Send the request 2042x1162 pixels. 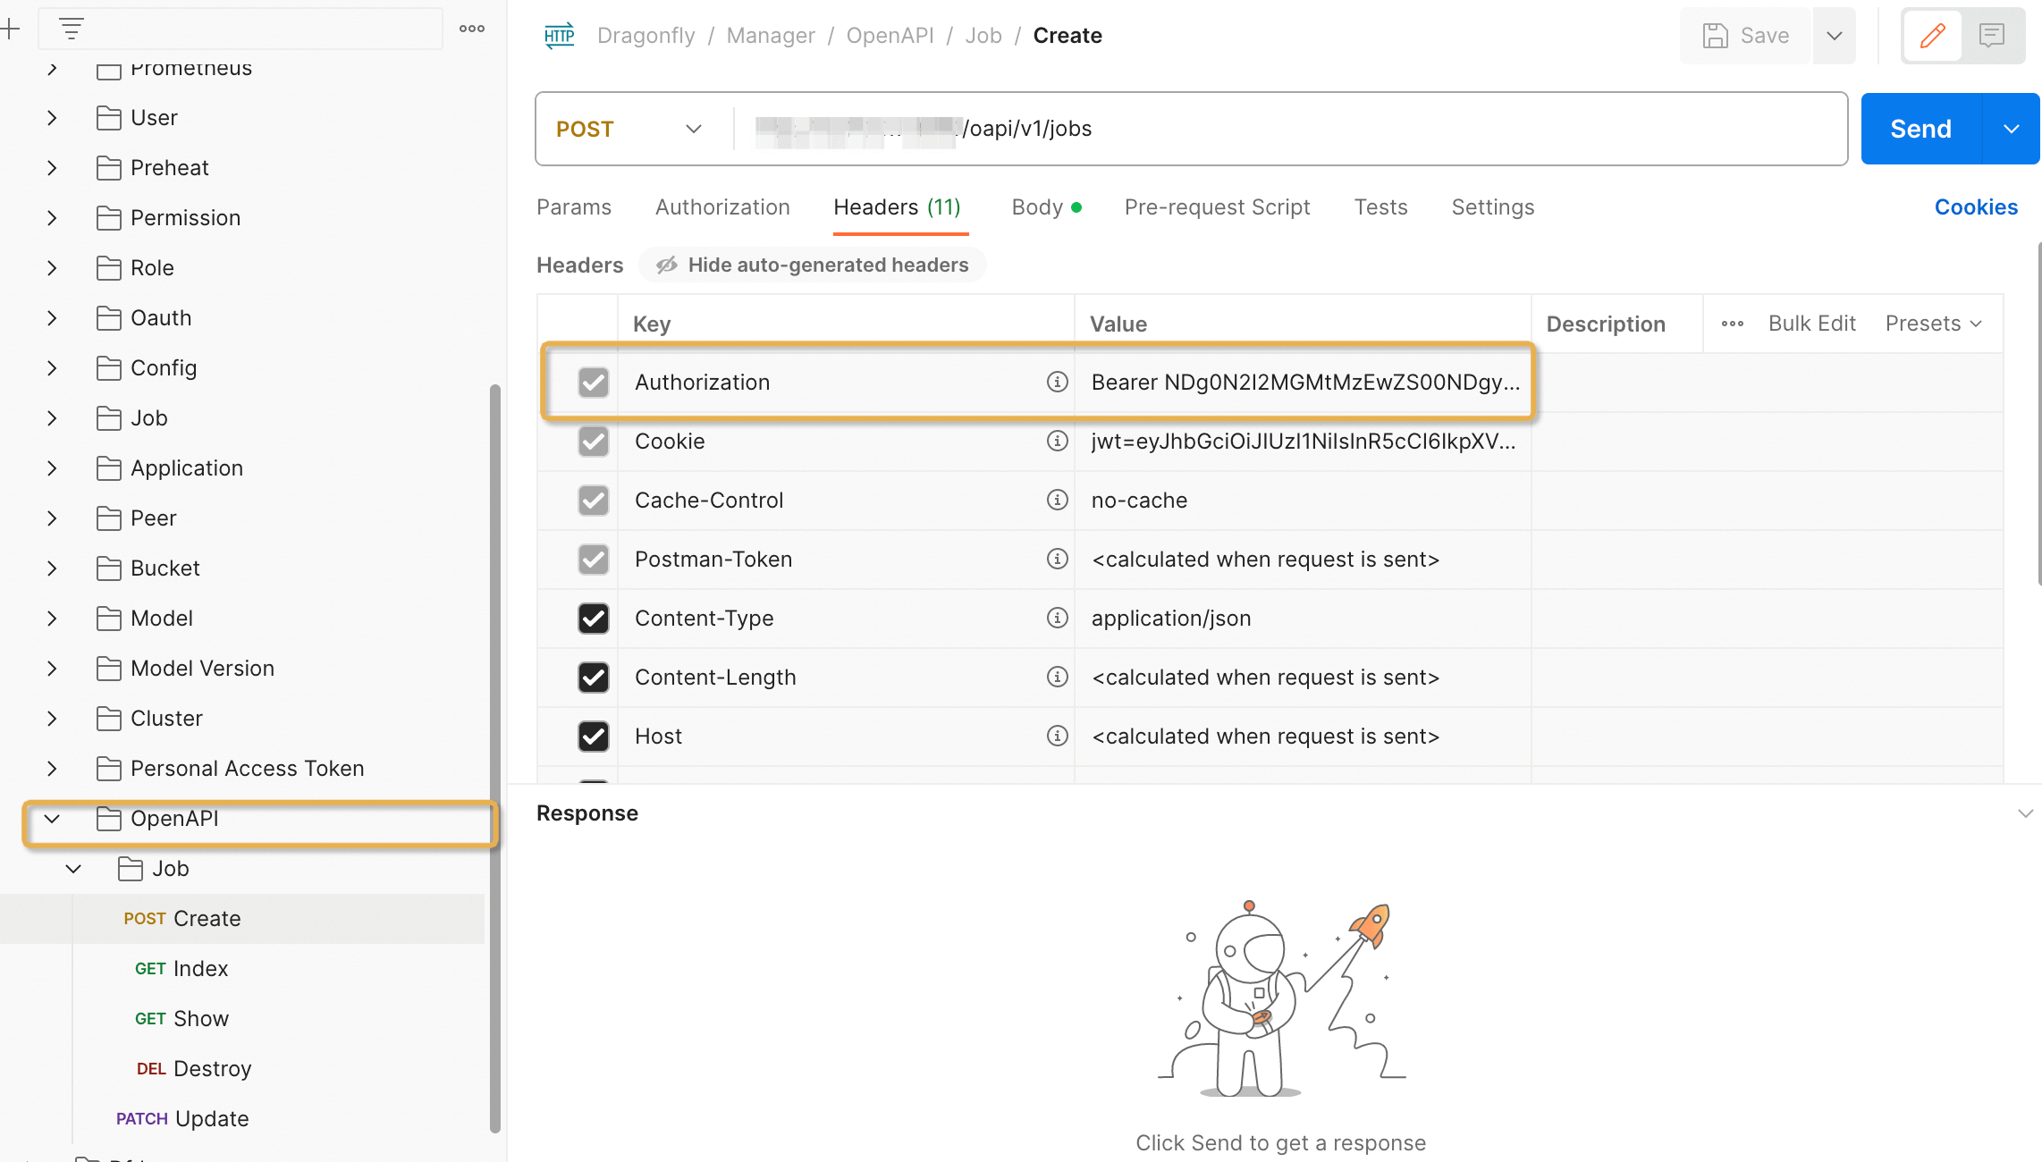coord(1920,129)
